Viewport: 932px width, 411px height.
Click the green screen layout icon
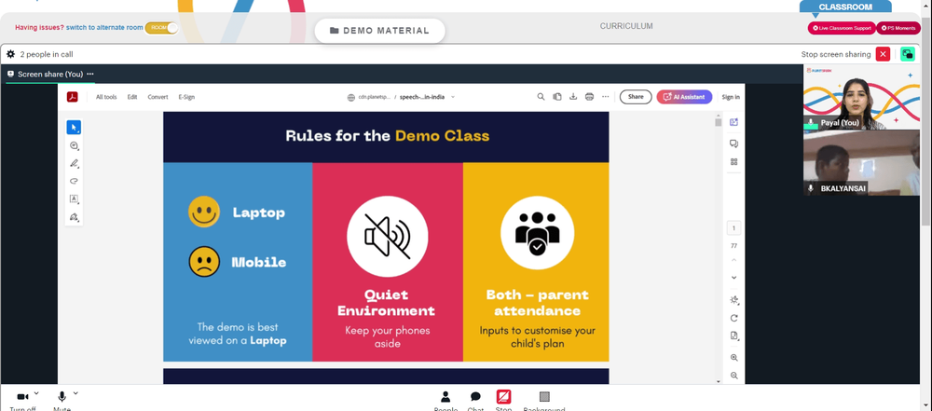click(x=907, y=54)
